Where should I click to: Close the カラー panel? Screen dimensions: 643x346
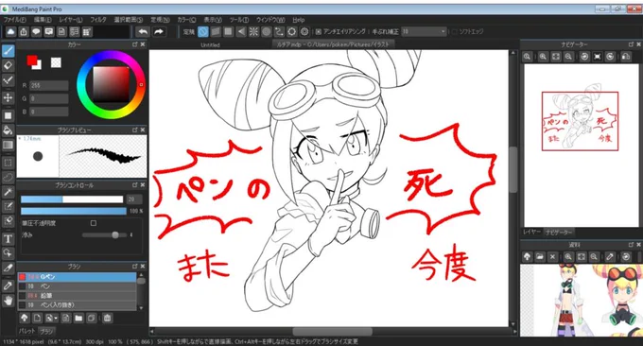[143, 44]
